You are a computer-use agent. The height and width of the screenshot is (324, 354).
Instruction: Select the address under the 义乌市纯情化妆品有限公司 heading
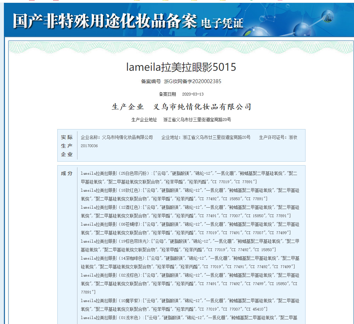pyautogui.click(x=197, y=120)
